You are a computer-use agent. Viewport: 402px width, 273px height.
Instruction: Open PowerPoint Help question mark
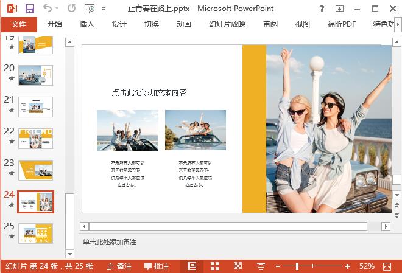pos(322,9)
